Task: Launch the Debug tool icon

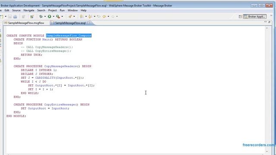Action: [41, 16]
